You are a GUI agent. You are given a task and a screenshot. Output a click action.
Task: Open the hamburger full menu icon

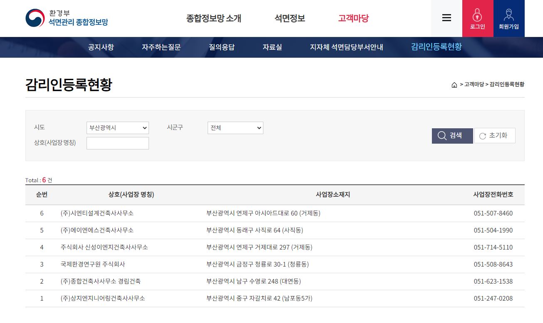coord(446,18)
